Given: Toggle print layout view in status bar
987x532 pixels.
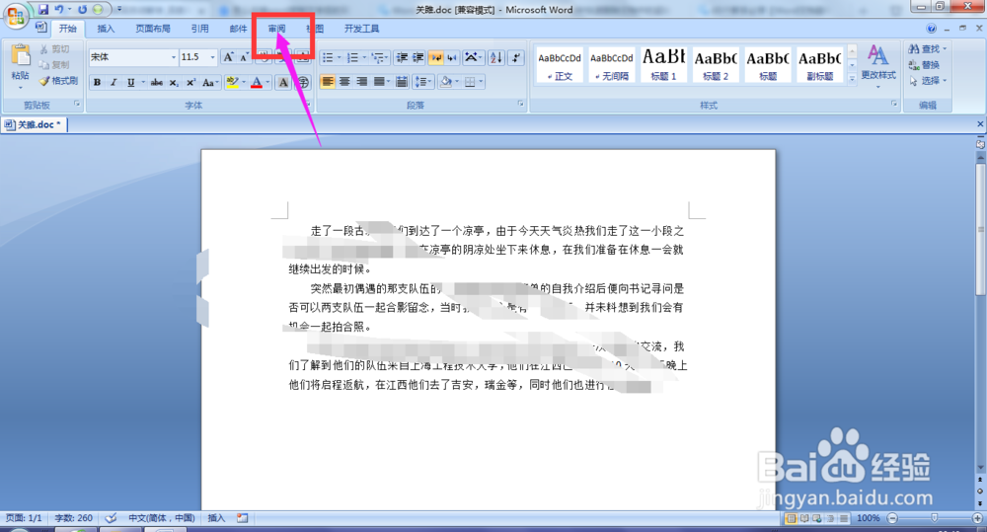Looking at the screenshot, I should coord(792,518).
